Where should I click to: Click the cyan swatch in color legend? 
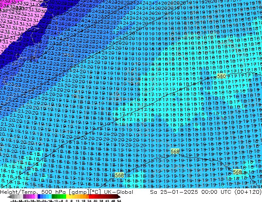(50, 197)
